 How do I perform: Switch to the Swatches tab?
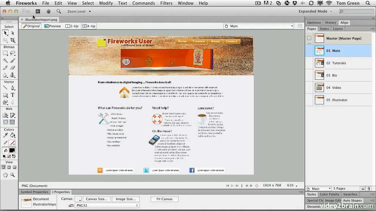pos(350,194)
